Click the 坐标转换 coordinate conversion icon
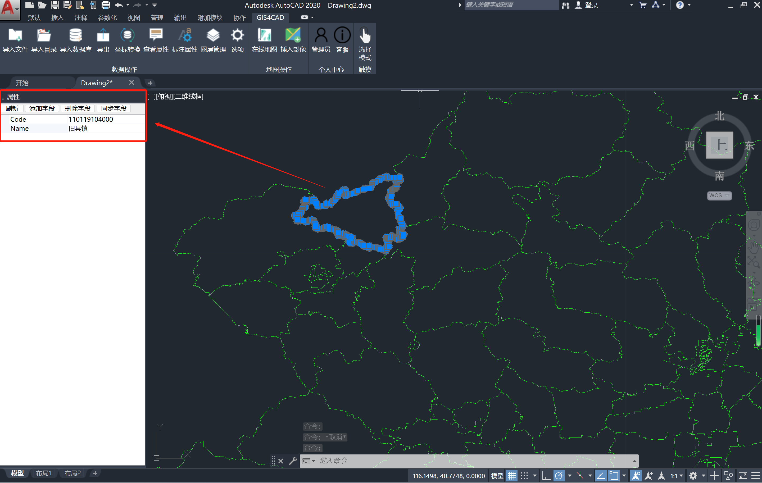762x483 pixels. pos(127,35)
